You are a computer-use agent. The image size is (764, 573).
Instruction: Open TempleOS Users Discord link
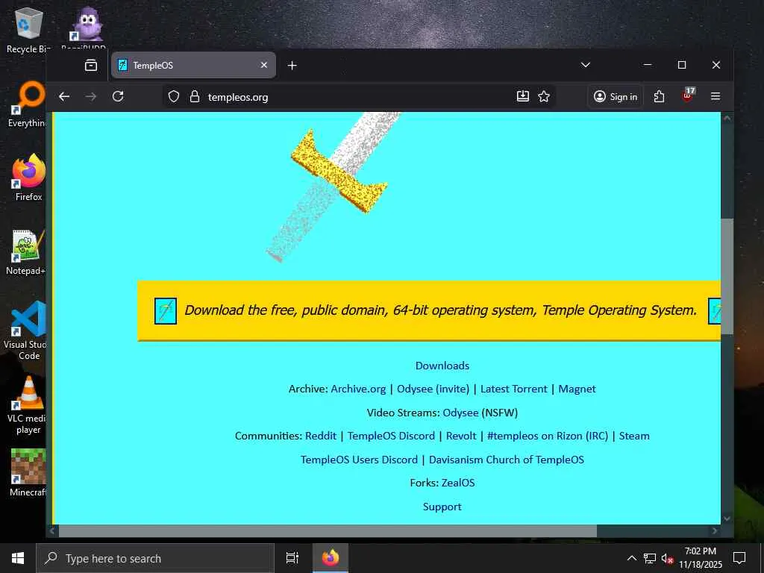[359, 460]
